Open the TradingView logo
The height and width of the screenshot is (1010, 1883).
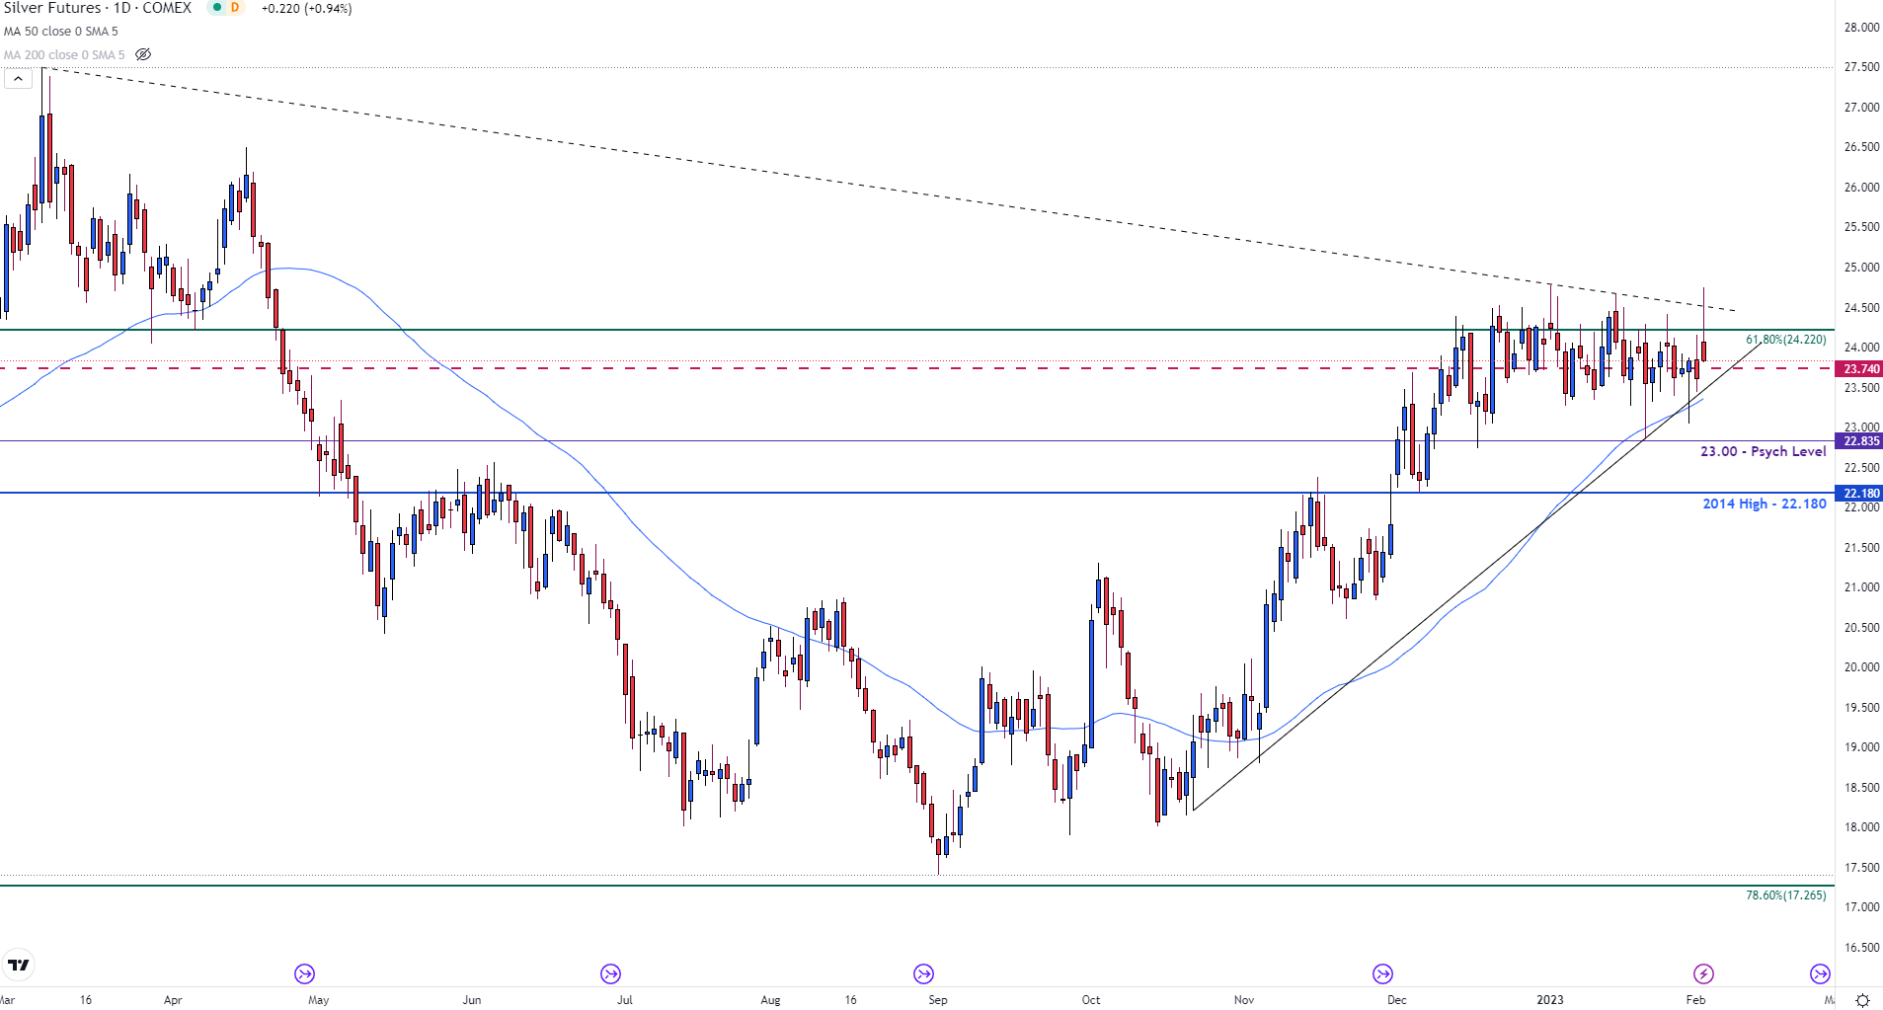pos(19,965)
